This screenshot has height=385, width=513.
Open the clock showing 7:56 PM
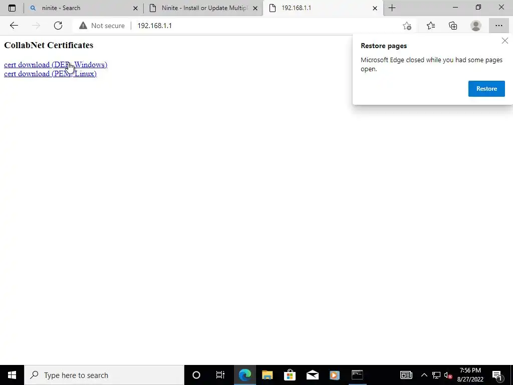pyautogui.click(x=470, y=375)
